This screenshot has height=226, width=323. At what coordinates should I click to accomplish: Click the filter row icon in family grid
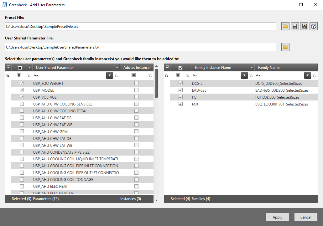(166, 75)
